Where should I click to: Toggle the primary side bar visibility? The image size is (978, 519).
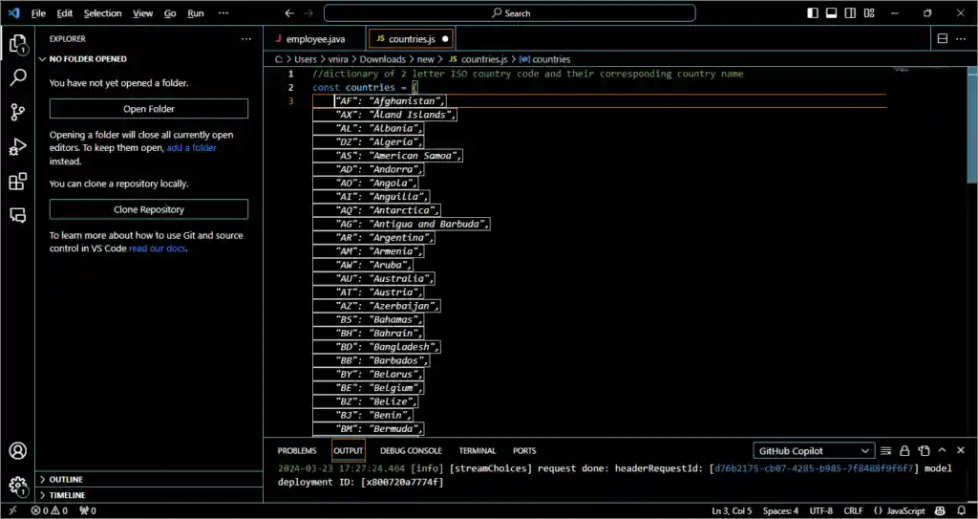[813, 13]
